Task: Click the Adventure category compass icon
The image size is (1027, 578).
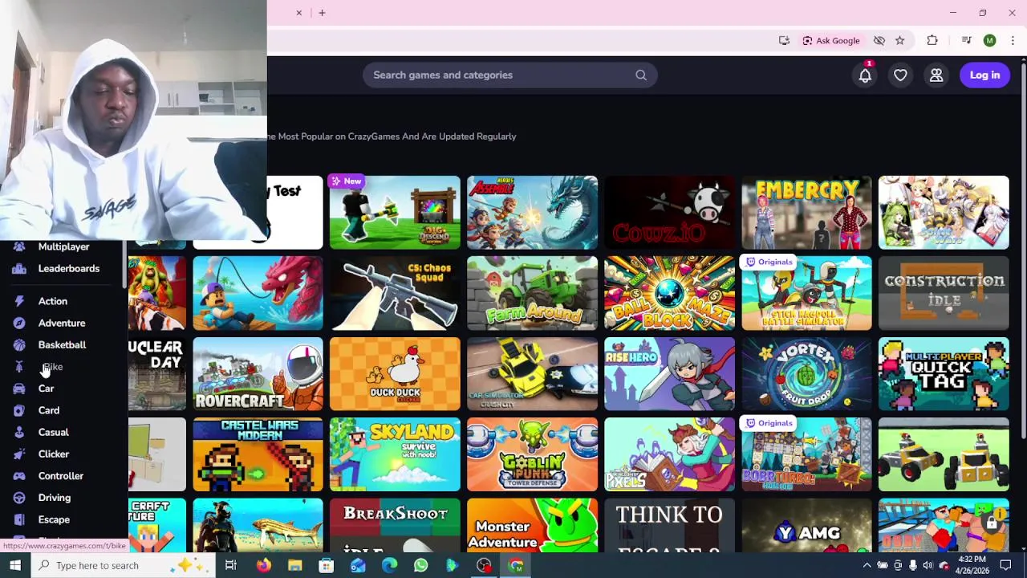Action: point(19,323)
